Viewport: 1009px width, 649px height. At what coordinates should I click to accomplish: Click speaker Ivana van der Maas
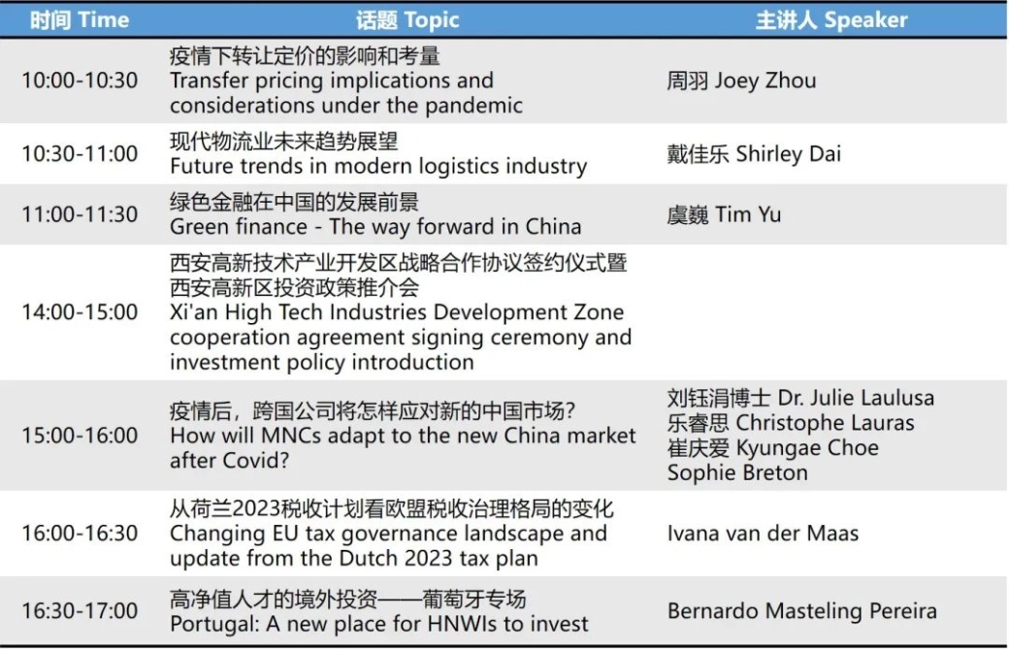763,534
